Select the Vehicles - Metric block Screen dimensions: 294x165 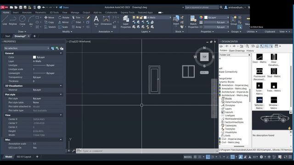[x=259, y=103]
